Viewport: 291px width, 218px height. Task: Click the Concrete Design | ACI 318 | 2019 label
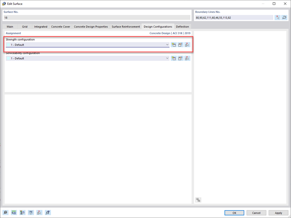(x=170, y=33)
